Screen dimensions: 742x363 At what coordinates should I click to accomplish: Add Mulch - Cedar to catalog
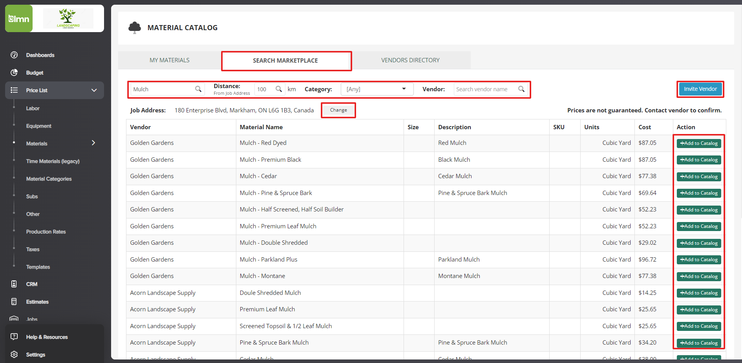(699, 177)
